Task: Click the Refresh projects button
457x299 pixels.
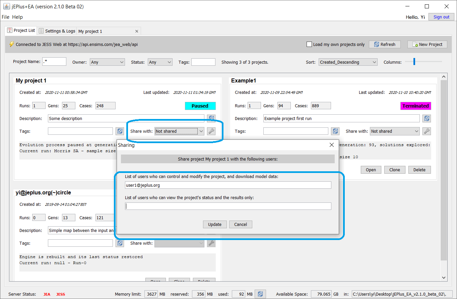Action: coord(385,44)
